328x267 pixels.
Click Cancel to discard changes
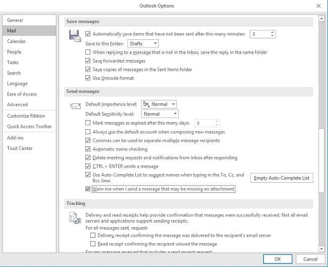[x=310, y=259]
